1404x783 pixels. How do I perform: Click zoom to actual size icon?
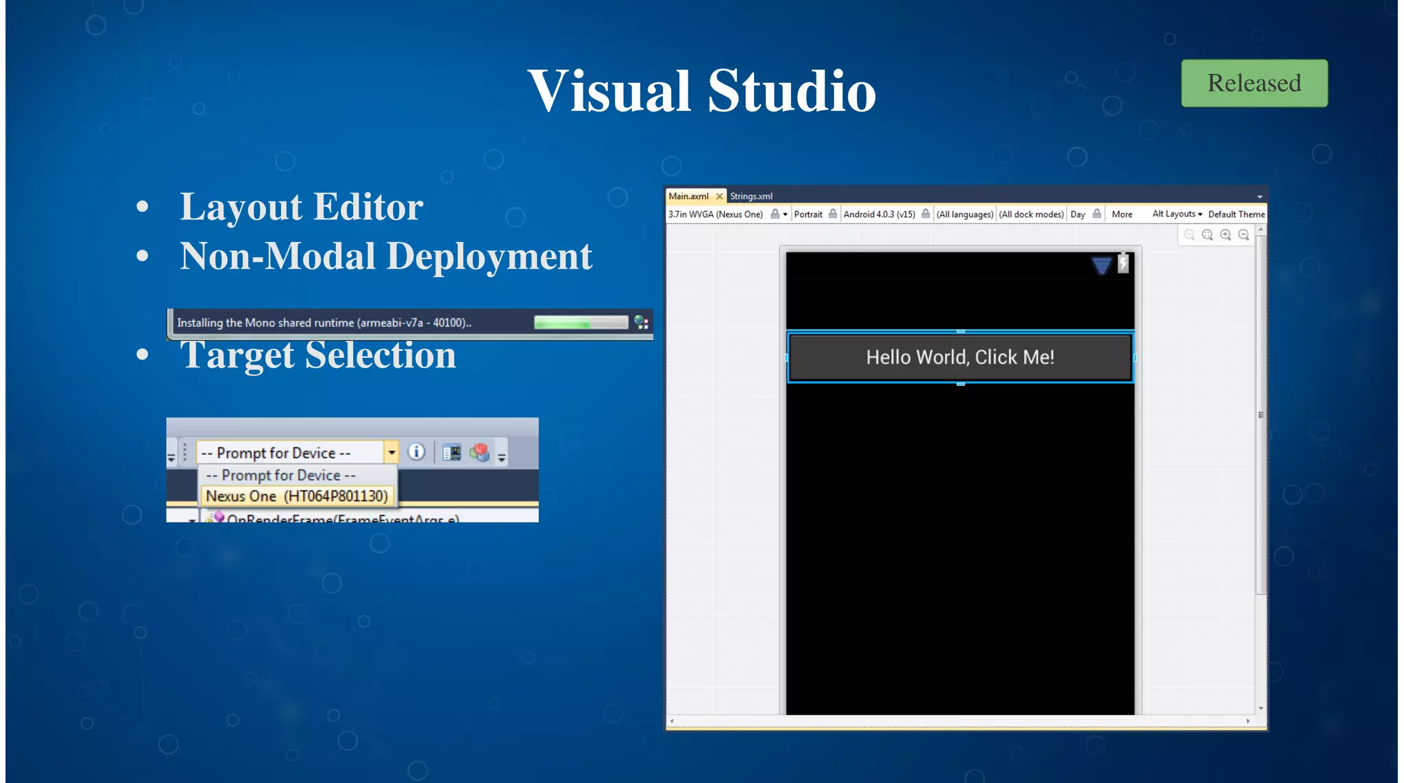[1189, 235]
